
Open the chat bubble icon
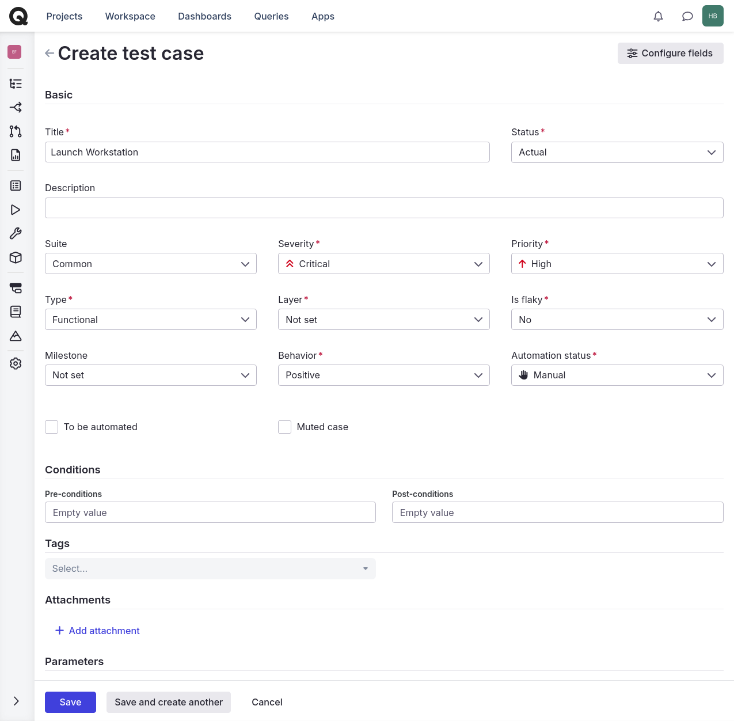click(687, 16)
